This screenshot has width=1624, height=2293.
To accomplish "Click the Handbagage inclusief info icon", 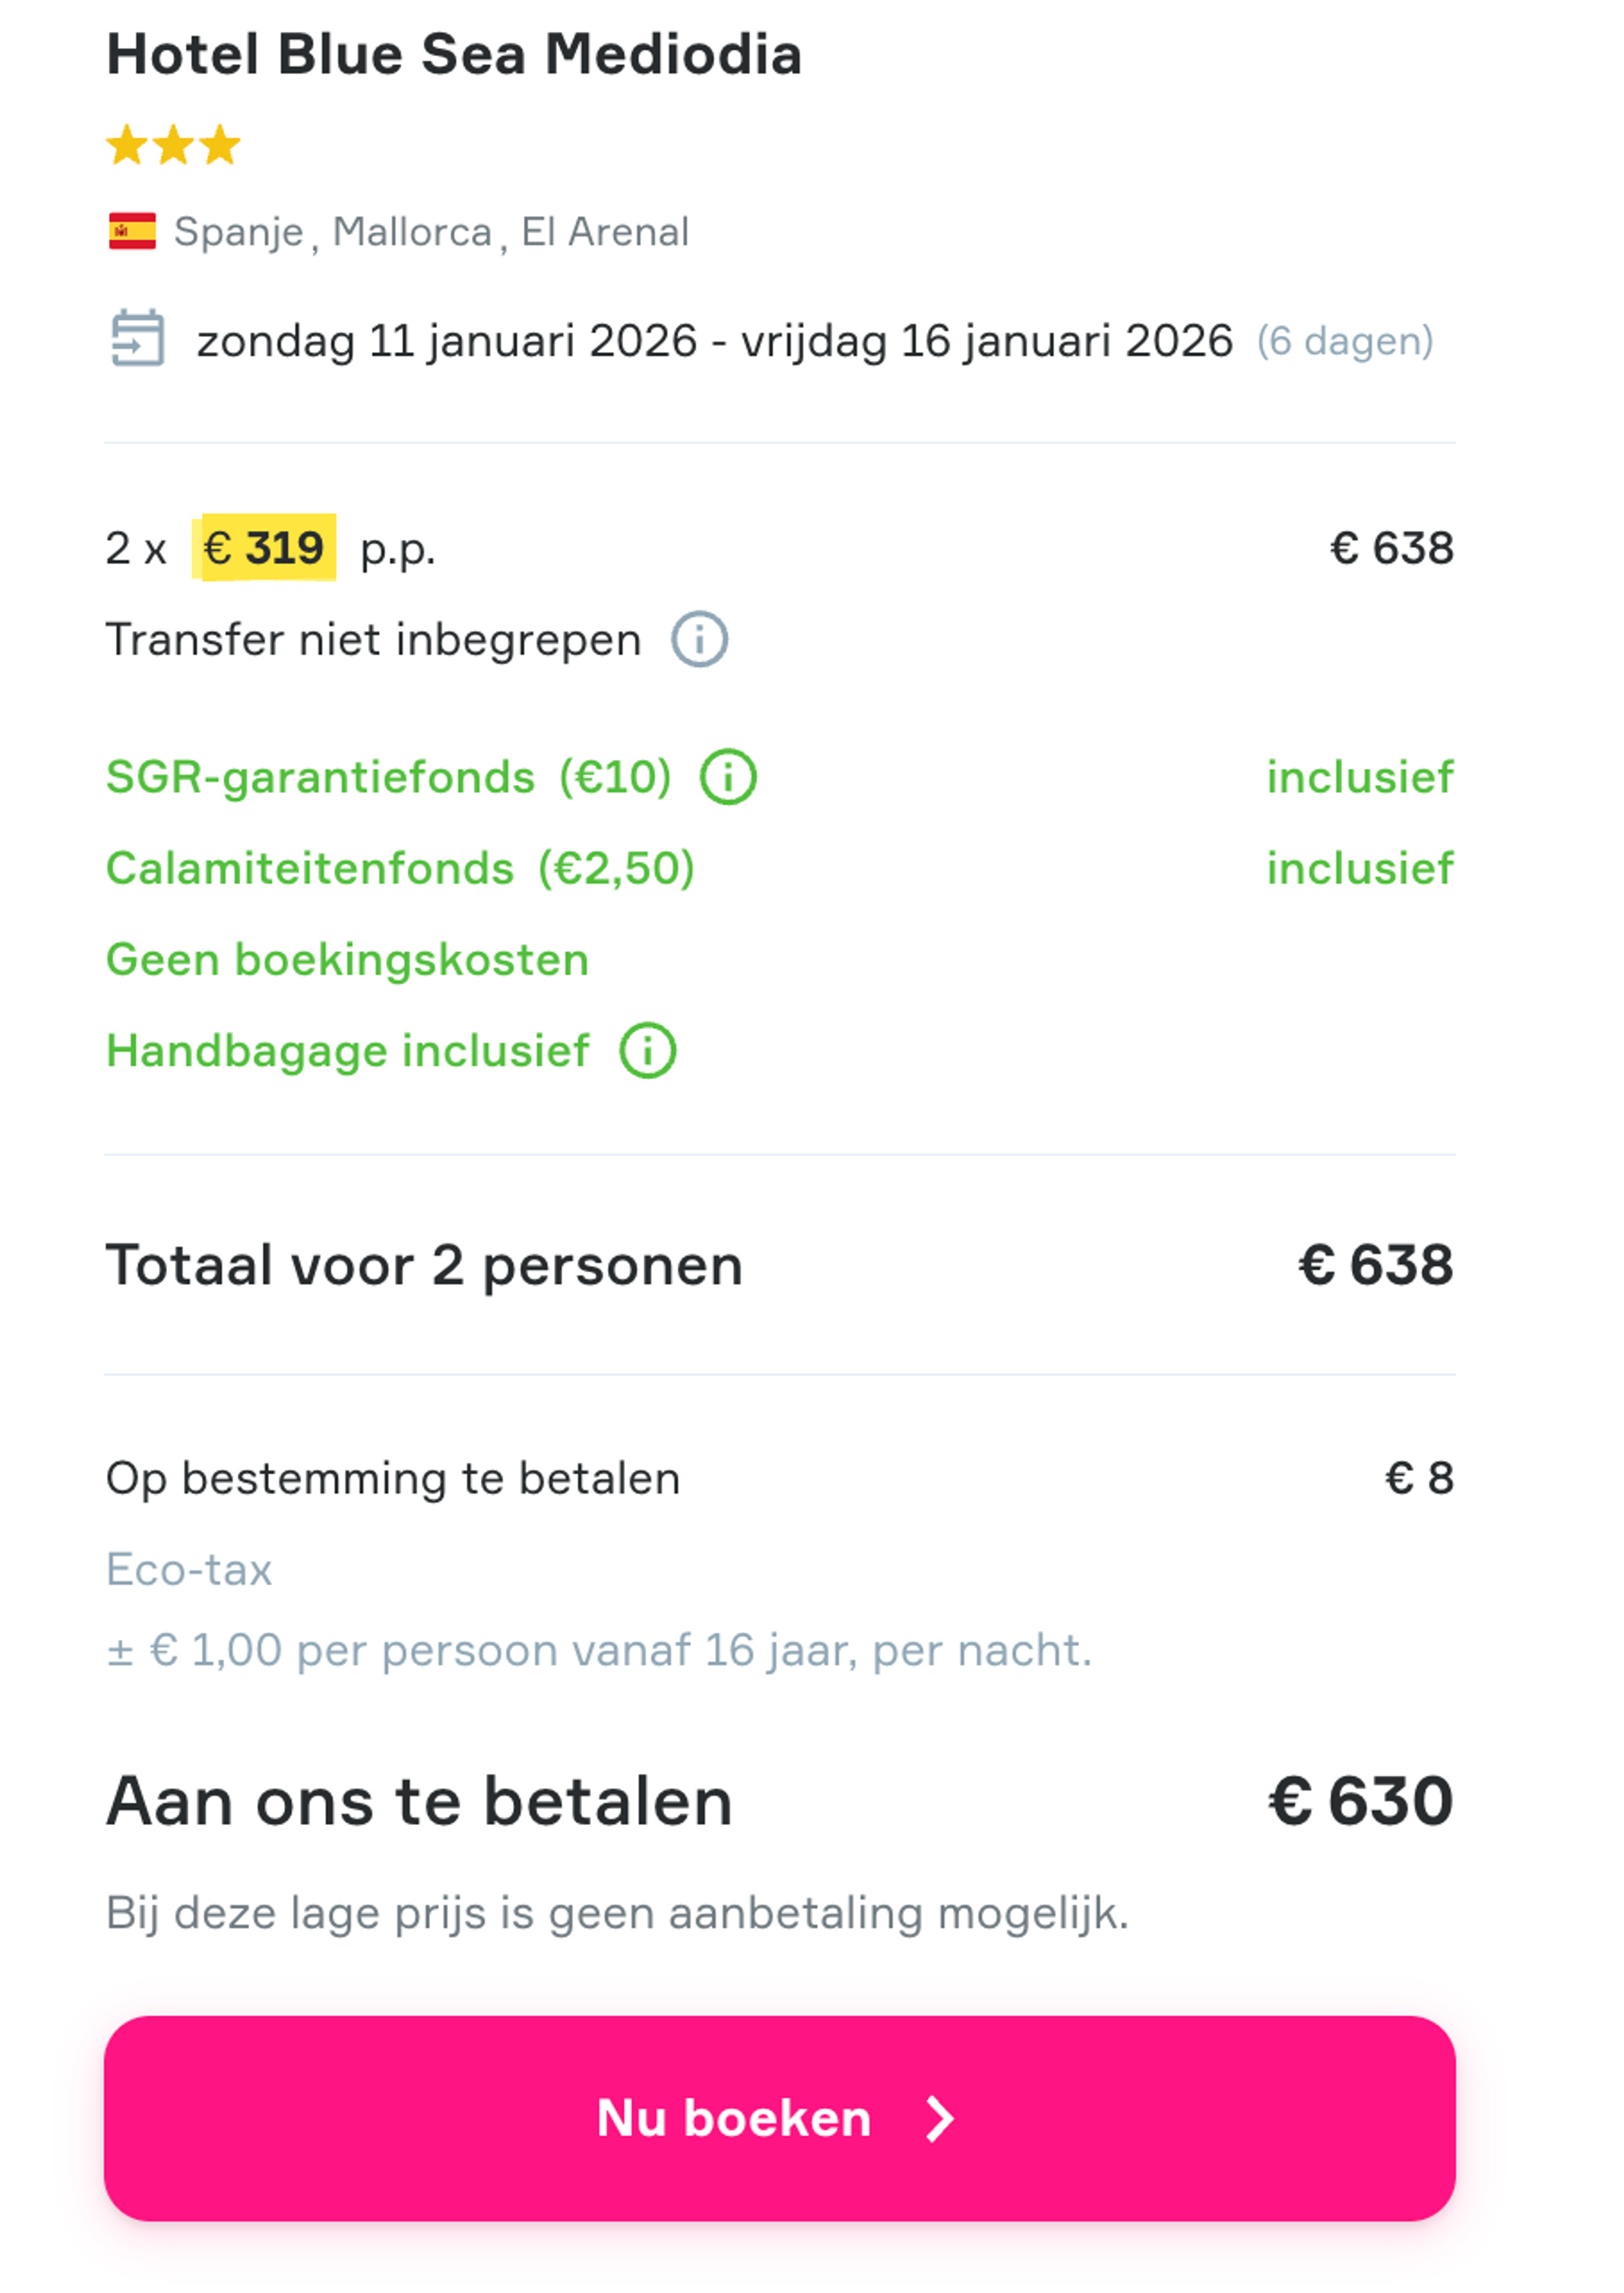I will click(x=648, y=1050).
